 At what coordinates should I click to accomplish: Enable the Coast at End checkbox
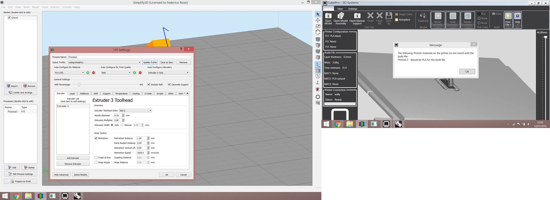[96, 158]
